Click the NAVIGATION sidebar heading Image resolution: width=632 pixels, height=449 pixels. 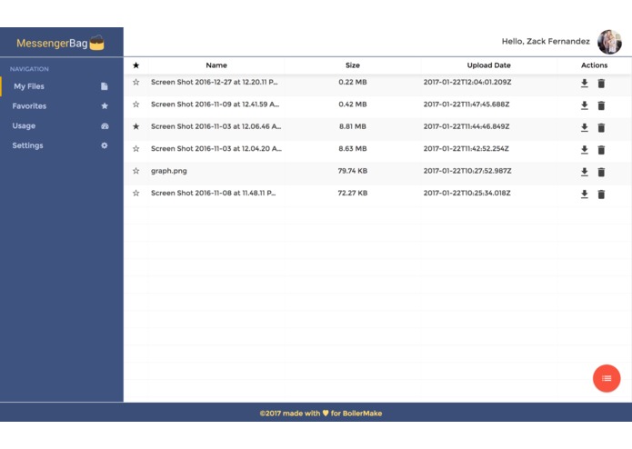click(29, 69)
